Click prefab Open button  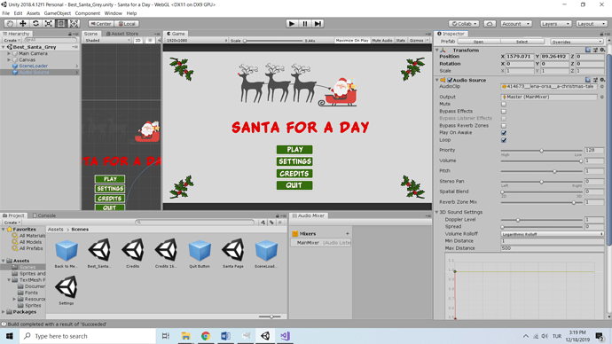[479, 42]
